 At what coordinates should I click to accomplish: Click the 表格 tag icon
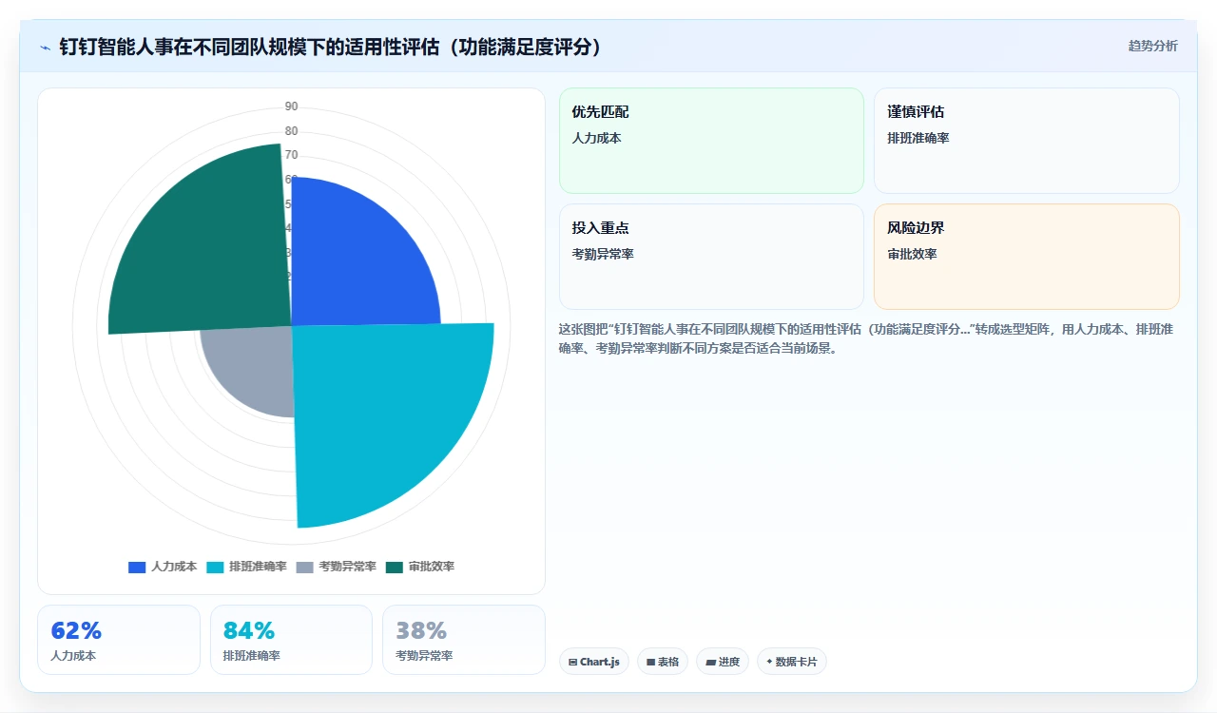click(x=650, y=662)
